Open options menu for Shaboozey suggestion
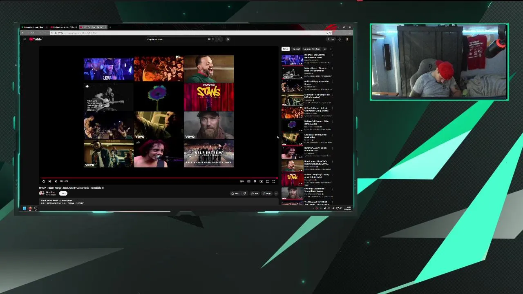 [x=333, y=96]
